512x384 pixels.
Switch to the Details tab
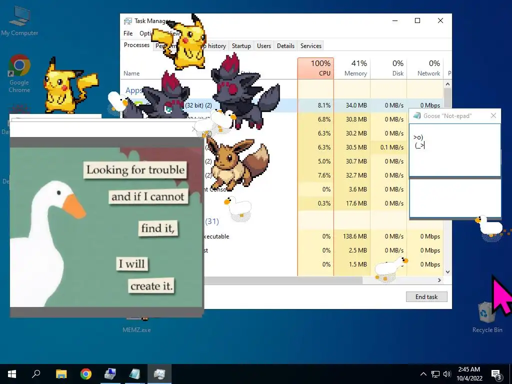[285, 46]
